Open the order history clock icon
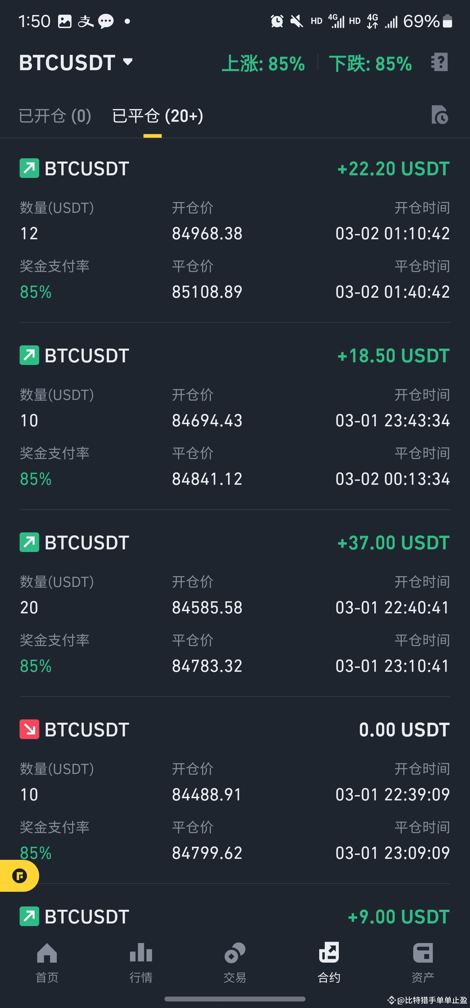The height and width of the screenshot is (1008, 470). [x=439, y=115]
